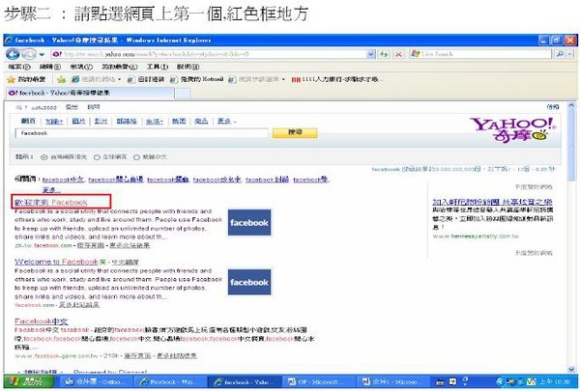Click the Yahoo search box containing facebook
The image size is (580, 391).
pyautogui.click(x=142, y=133)
